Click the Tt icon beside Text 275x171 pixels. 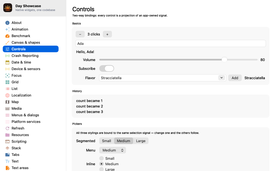pyautogui.click(x=7, y=161)
